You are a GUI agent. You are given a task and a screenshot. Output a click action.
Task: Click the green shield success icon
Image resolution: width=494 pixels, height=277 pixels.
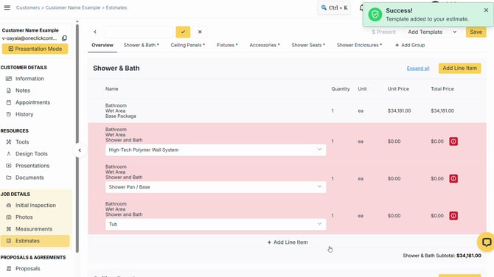(375, 15)
